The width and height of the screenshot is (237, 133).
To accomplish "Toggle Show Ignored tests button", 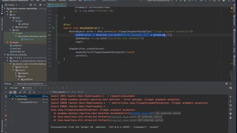I will 15,92.
